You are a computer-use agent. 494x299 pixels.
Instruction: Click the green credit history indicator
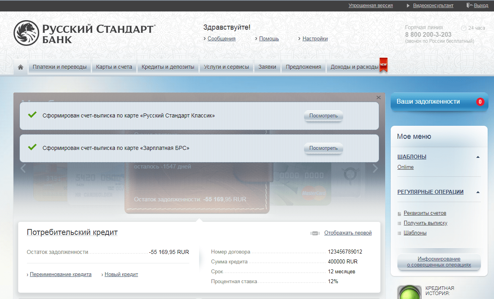click(409, 293)
